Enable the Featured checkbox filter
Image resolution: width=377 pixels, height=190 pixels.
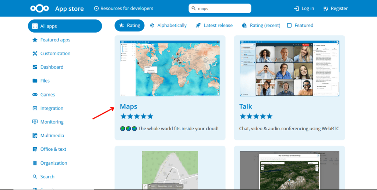[289, 25]
